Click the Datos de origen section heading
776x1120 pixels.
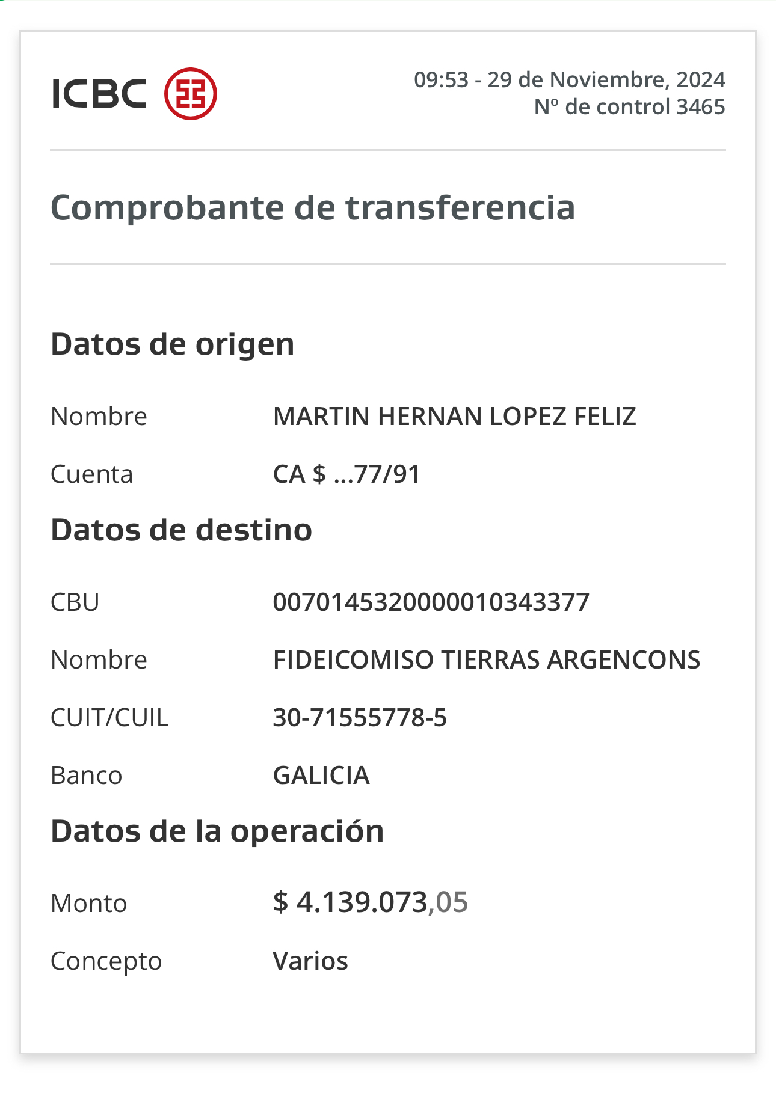[173, 345]
